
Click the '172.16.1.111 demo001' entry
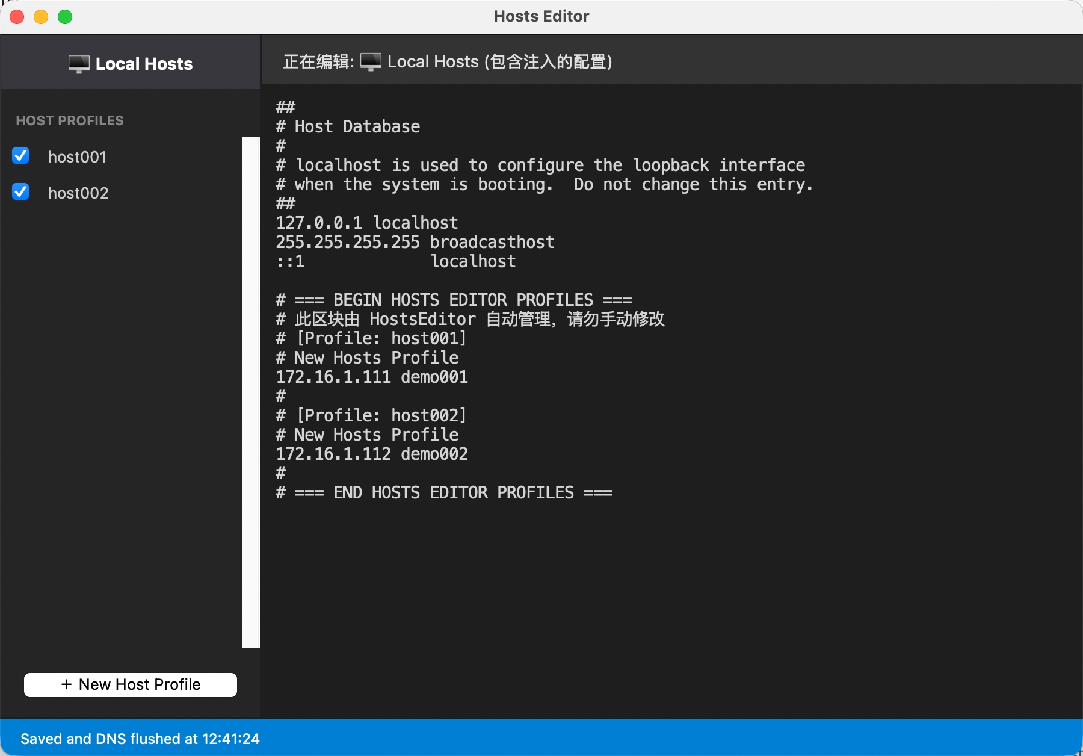point(372,377)
